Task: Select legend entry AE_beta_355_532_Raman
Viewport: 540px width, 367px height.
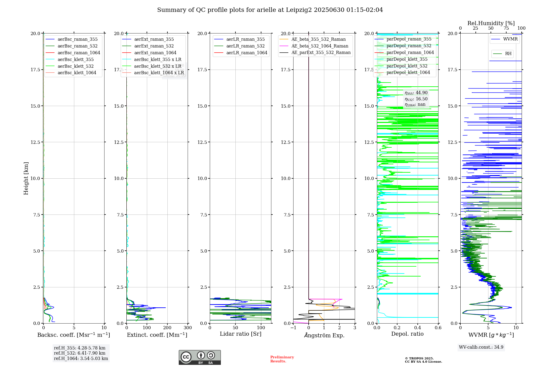Action: (x=313, y=39)
